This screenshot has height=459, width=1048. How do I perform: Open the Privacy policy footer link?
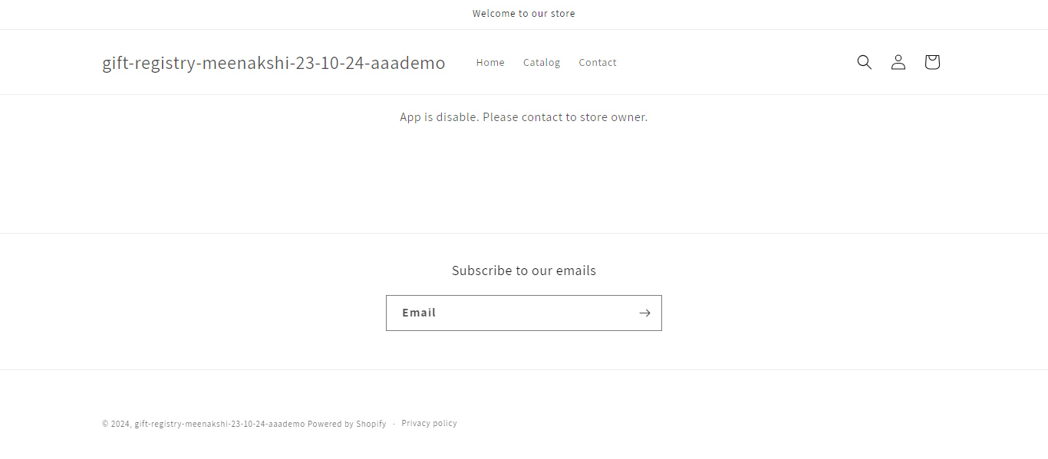429,423
